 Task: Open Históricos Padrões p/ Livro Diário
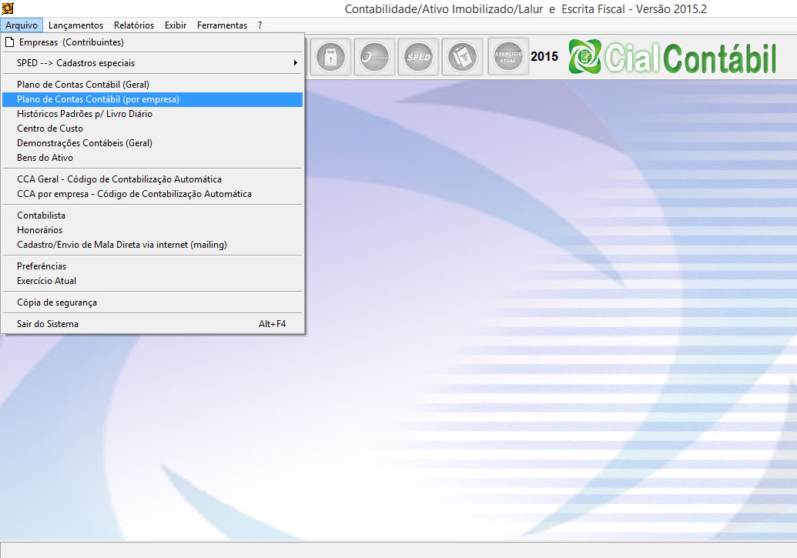(x=85, y=114)
